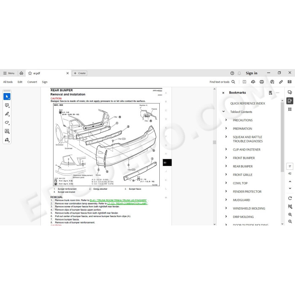Collapse the Table of Contents bookmark
The image size is (295, 295).
coord(223,111)
